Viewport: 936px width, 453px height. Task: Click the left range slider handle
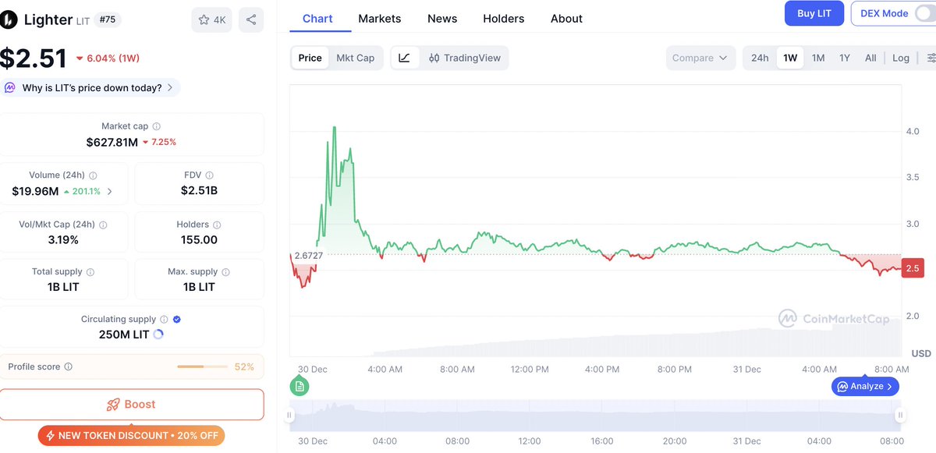coord(290,416)
